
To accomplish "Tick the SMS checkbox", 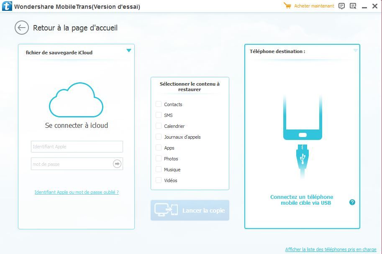I will point(159,115).
